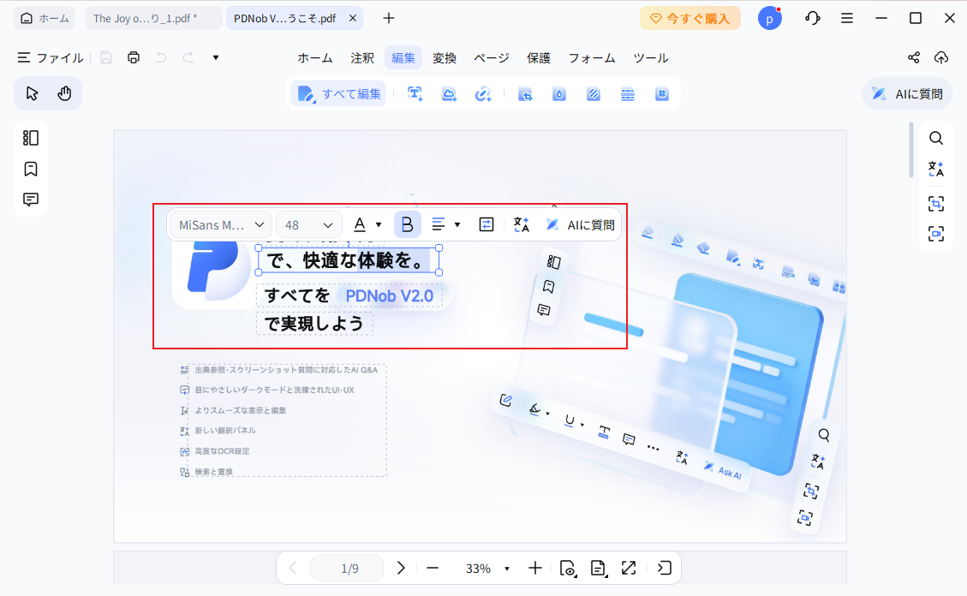This screenshot has height=596, width=967.
Task: Open the comments panel on the left
Action: point(30,200)
